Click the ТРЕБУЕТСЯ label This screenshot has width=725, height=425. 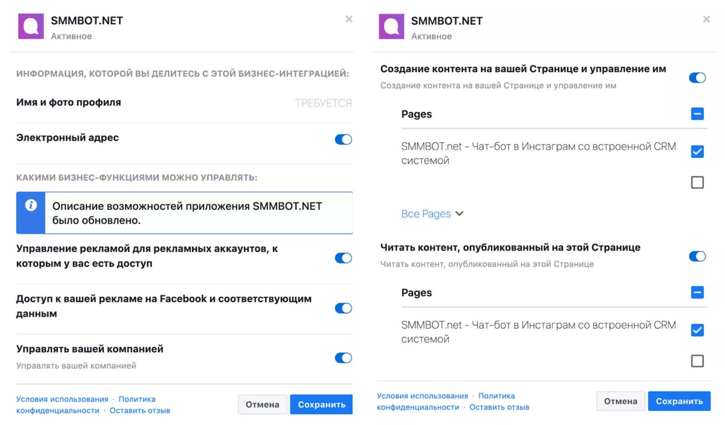(x=323, y=103)
